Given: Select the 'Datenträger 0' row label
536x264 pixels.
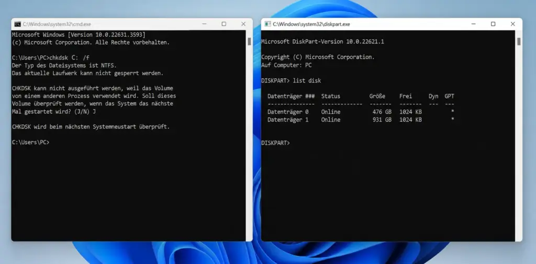Looking at the screenshot, I should point(288,112).
